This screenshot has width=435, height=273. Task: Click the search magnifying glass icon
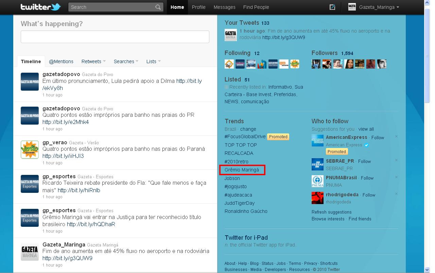tap(158, 7)
